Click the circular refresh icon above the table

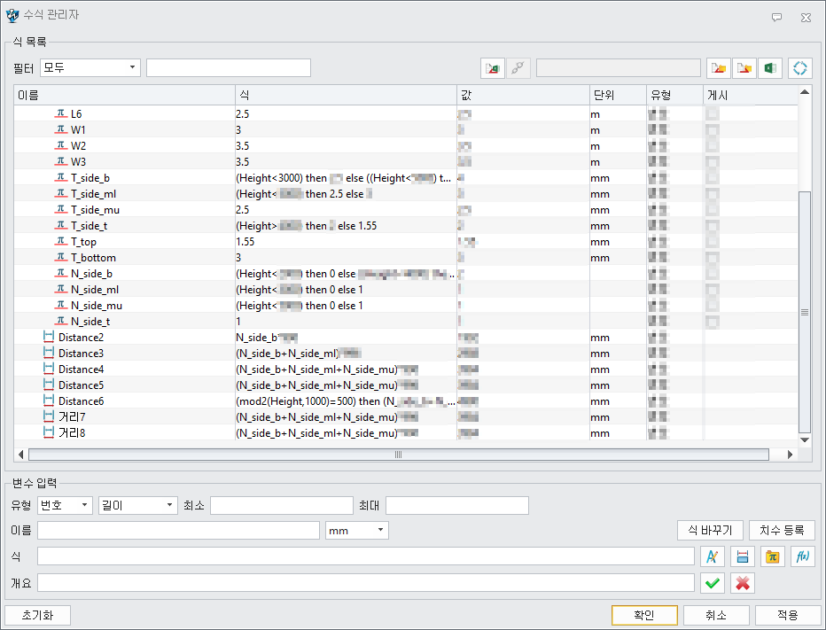[799, 68]
